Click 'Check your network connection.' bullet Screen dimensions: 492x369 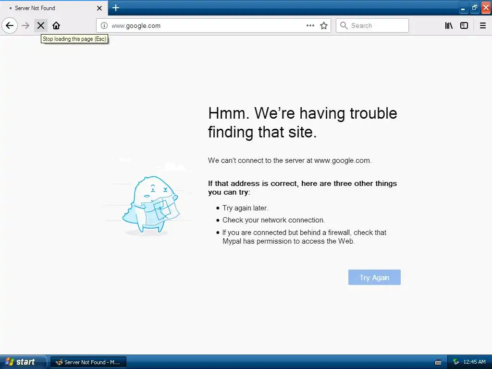pos(273,220)
